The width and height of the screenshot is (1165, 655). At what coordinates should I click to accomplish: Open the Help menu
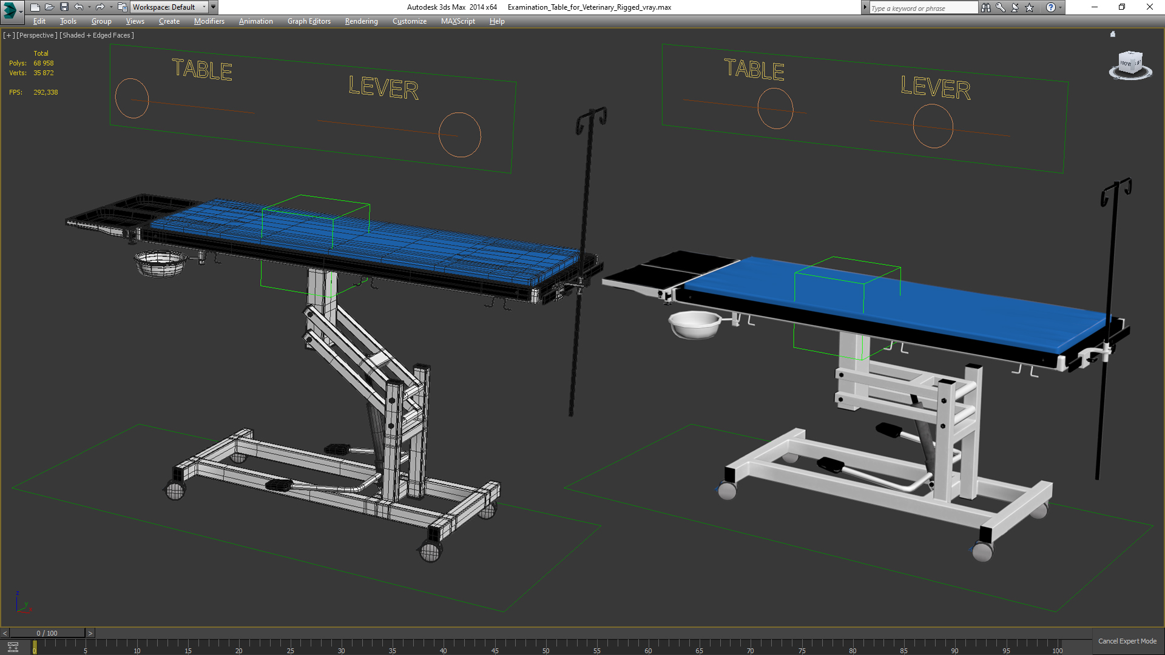497,21
